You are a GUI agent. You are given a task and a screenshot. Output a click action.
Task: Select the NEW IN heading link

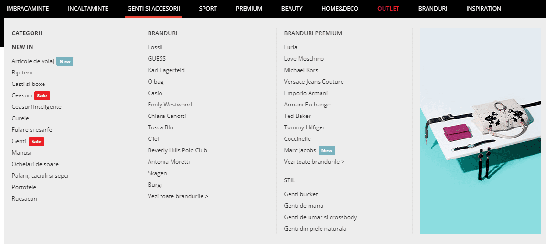pos(22,47)
